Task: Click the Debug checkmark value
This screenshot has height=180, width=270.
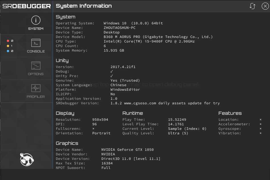Action: [x=112, y=71]
